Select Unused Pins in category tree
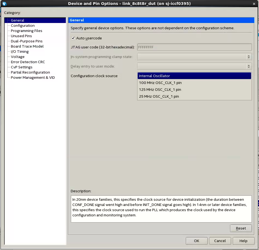This screenshot has width=259, height=250. point(21,36)
